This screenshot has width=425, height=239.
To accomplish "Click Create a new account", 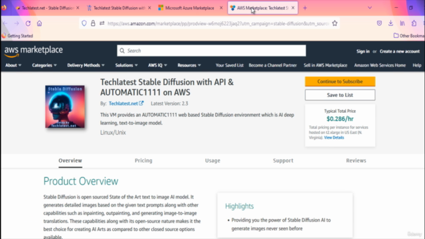I will point(400,51).
